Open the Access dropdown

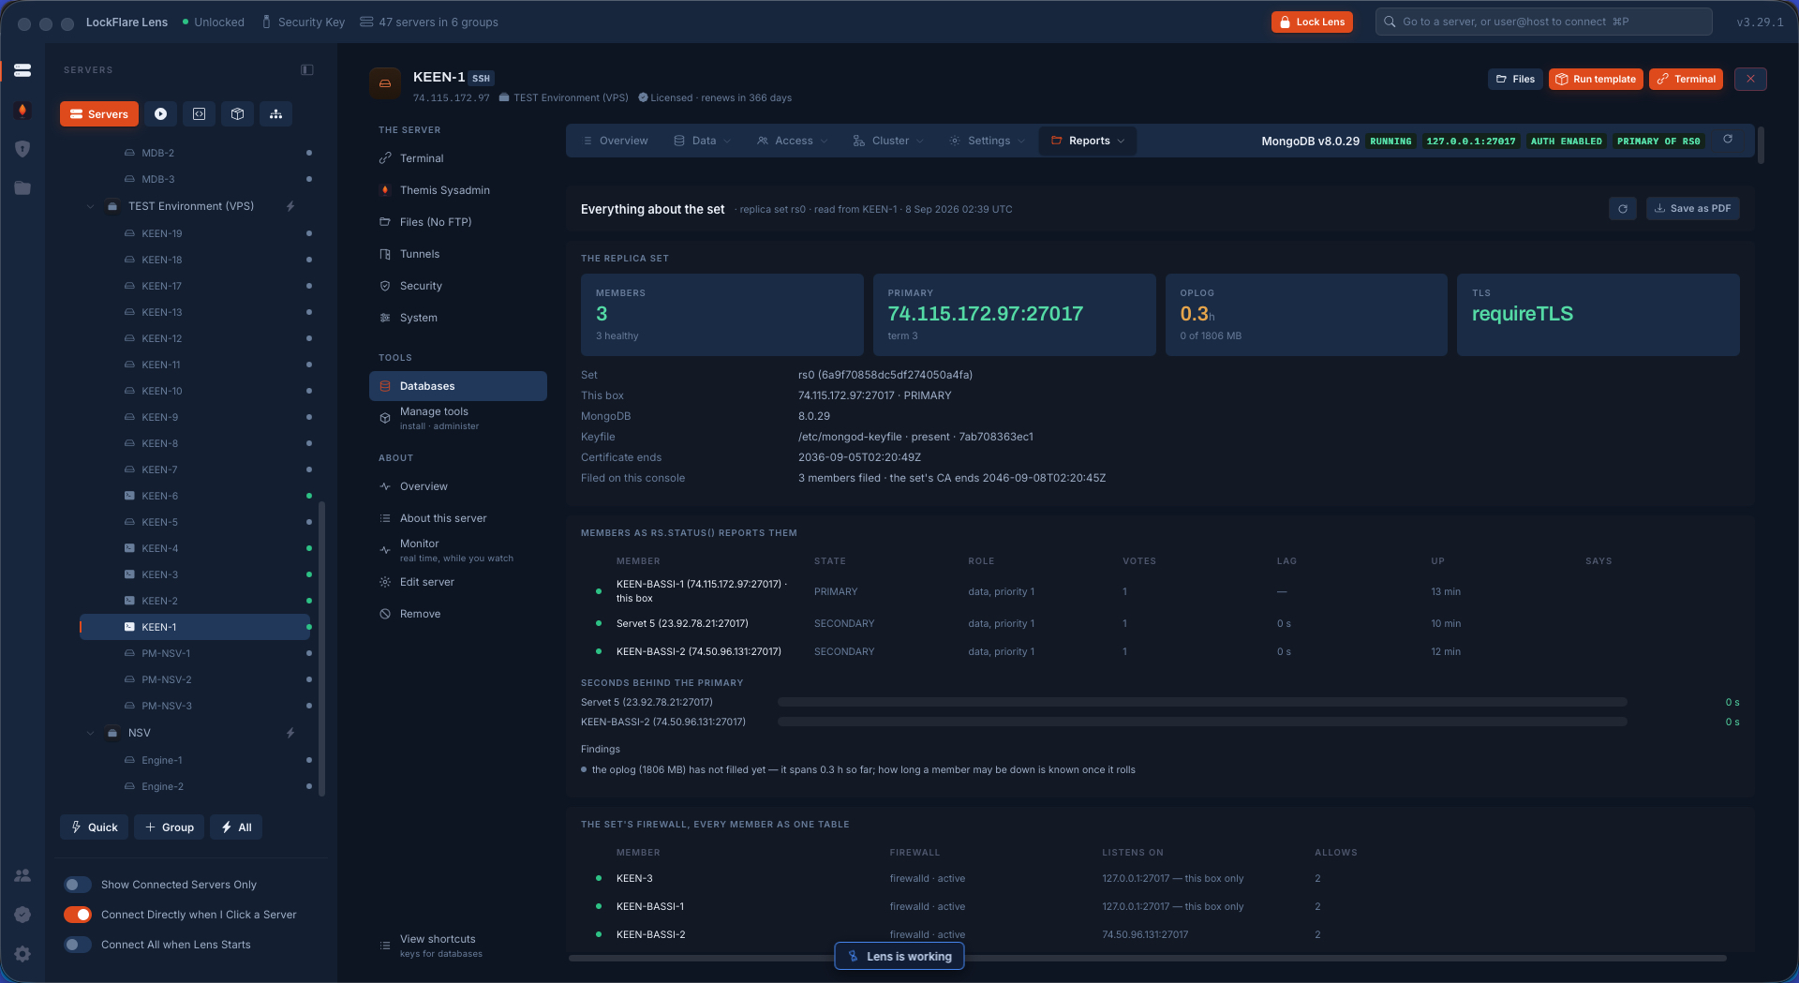pos(793,141)
